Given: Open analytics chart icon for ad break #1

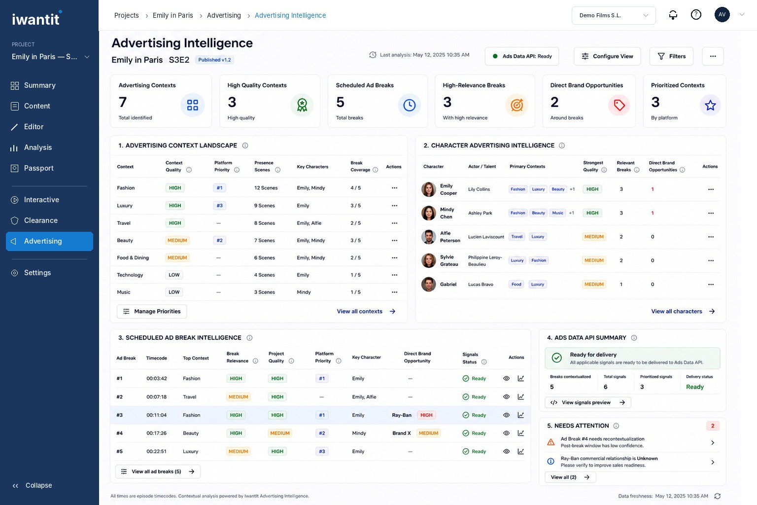Looking at the screenshot, I should 521,379.
